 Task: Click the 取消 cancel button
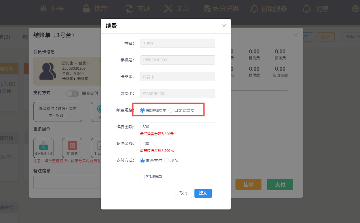coord(183,193)
